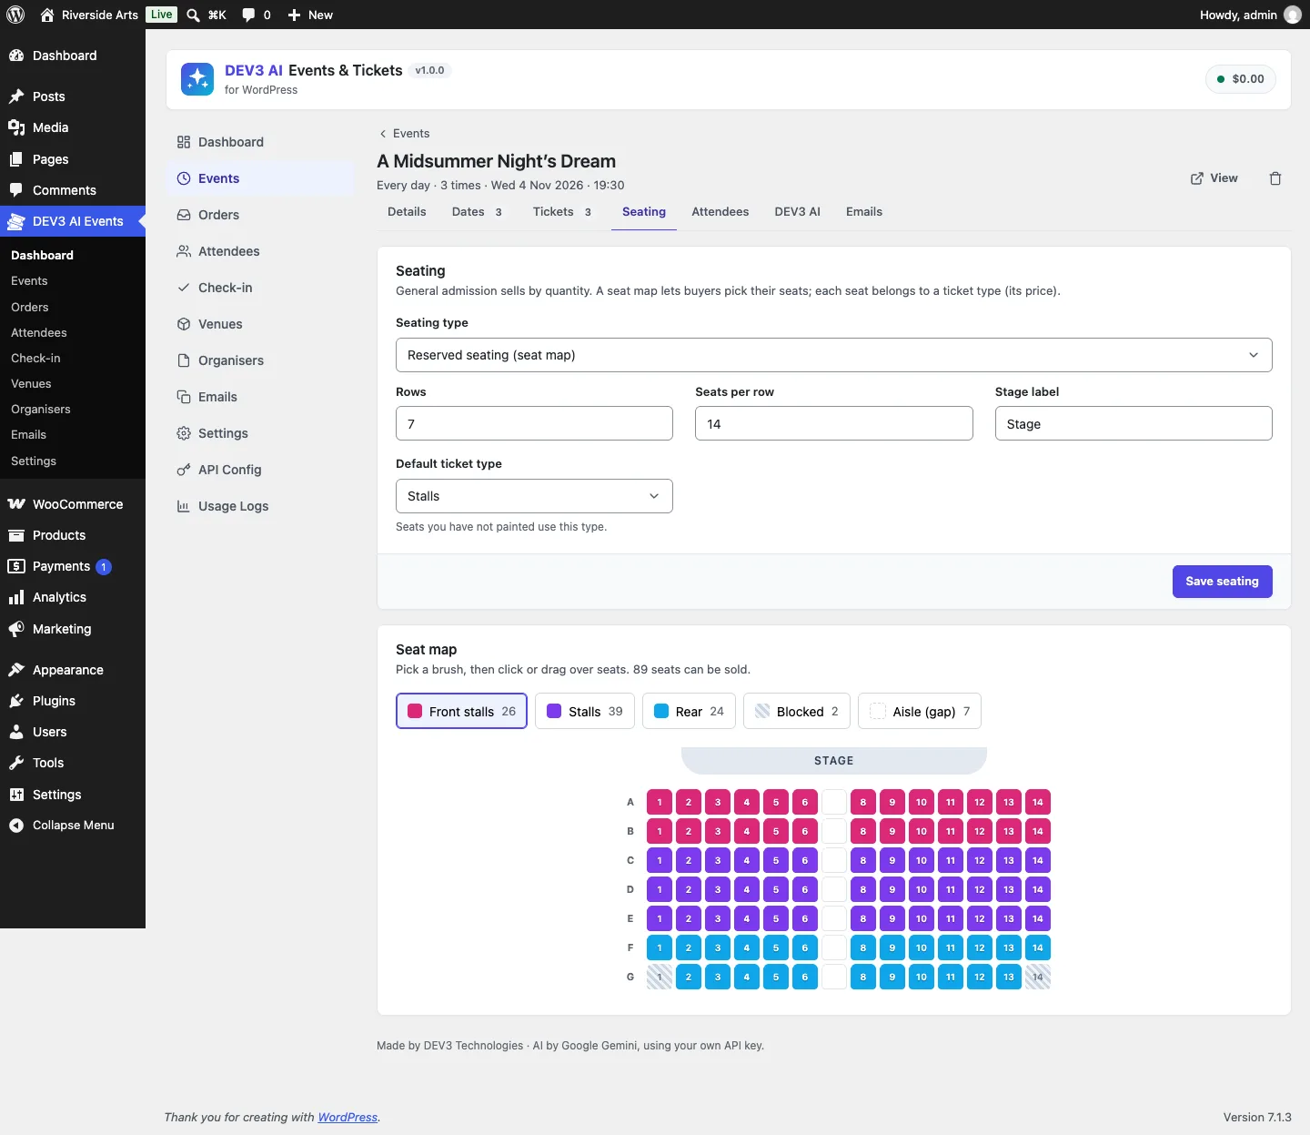Click the Usage Logs chart icon
This screenshot has height=1135, width=1310.
(184, 506)
